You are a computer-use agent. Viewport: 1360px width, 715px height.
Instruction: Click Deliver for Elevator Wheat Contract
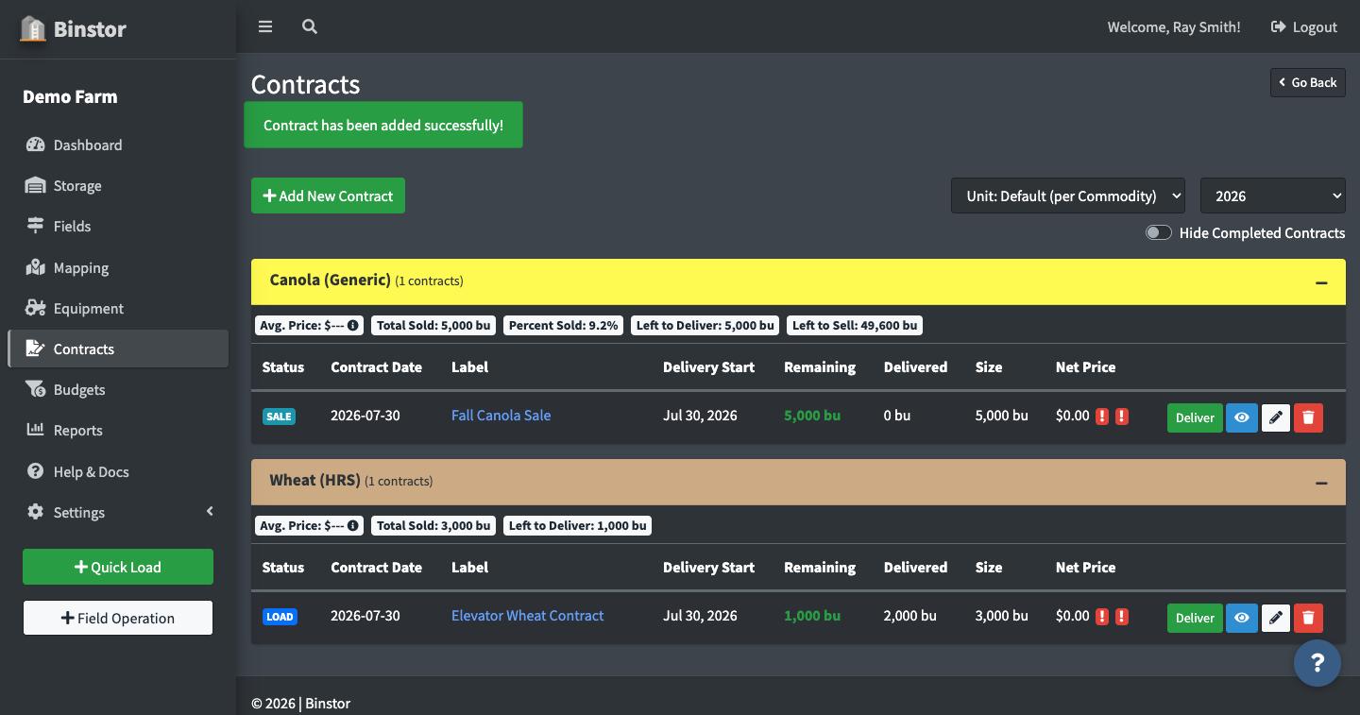[x=1195, y=618]
